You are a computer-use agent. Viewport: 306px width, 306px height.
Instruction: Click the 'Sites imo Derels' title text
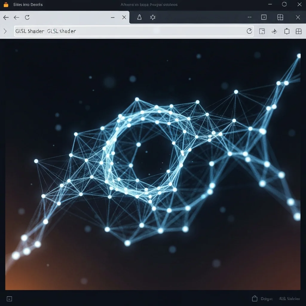28,4
